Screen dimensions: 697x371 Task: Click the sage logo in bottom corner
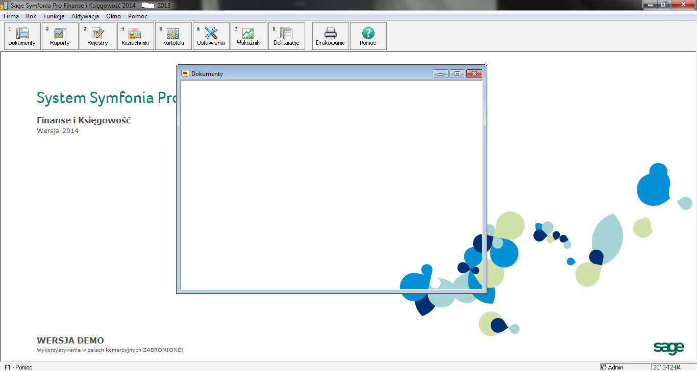pos(668,348)
